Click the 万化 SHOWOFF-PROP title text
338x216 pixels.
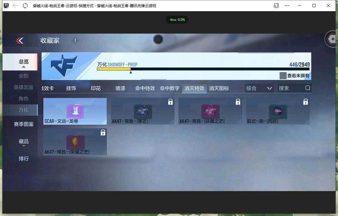[x=117, y=64]
